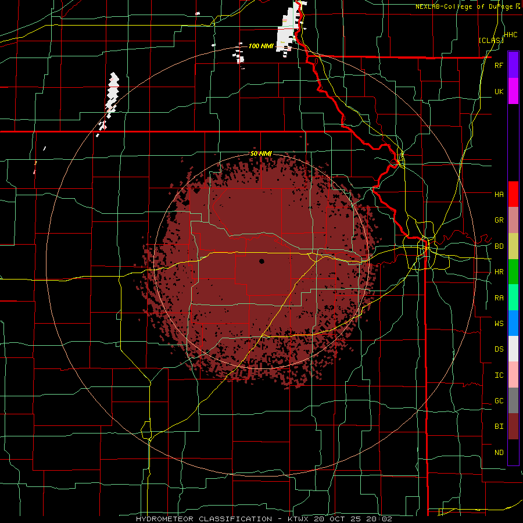This screenshot has height=523, width=523.
Task: Click the black radar site dot
Action: click(262, 261)
